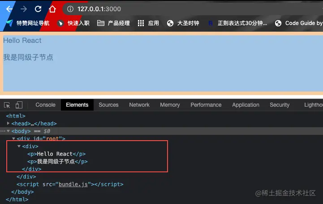This screenshot has width=323, height=204.
Task: Collapse the <body> node arrow
Action: pos(8,131)
